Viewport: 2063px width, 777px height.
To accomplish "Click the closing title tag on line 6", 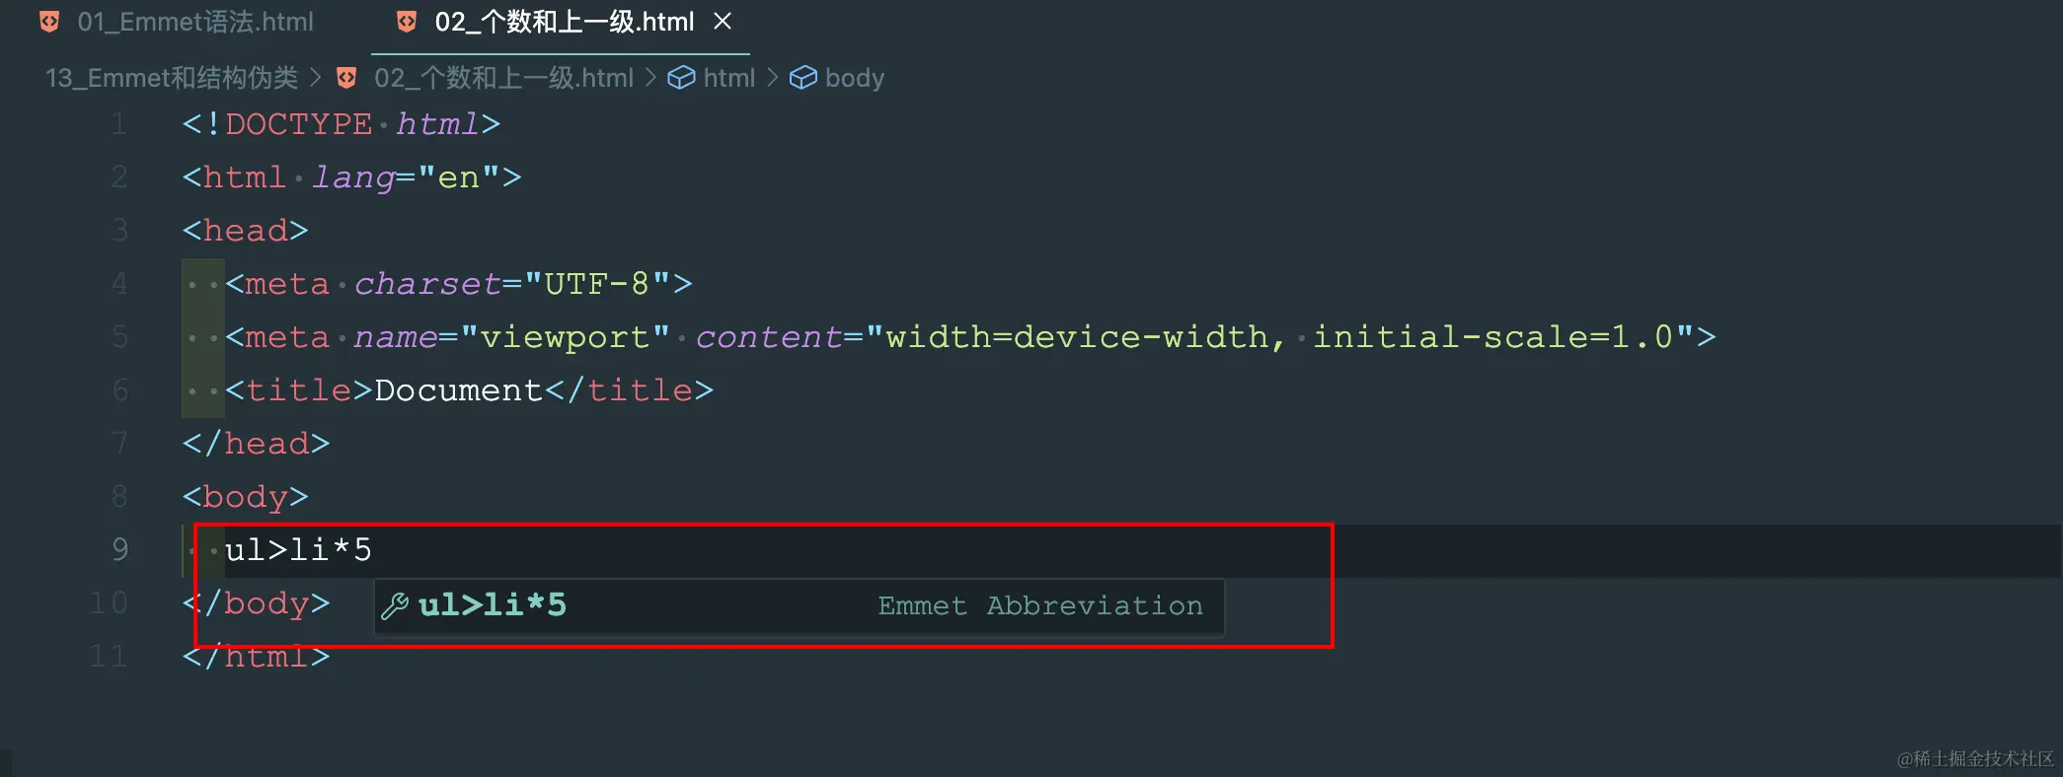I will pos(628,390).
